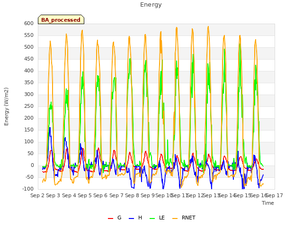Click the 450 y-axis tick label

tap(29, 59)
